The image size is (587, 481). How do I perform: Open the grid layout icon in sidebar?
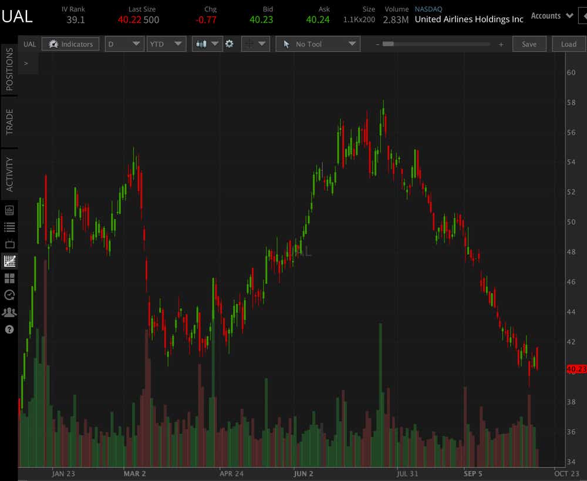tap(9, 278)
